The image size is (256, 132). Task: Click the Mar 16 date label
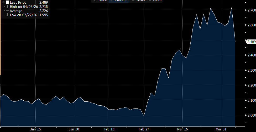182,129
